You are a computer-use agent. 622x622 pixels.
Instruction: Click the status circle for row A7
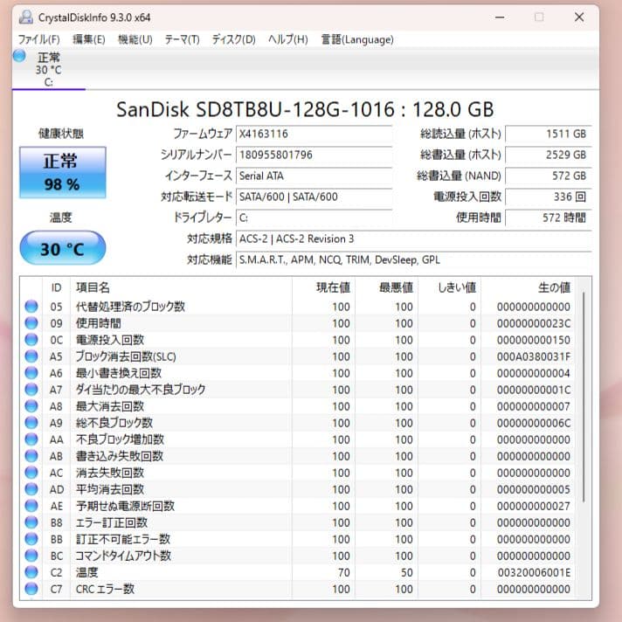point(31,390)
